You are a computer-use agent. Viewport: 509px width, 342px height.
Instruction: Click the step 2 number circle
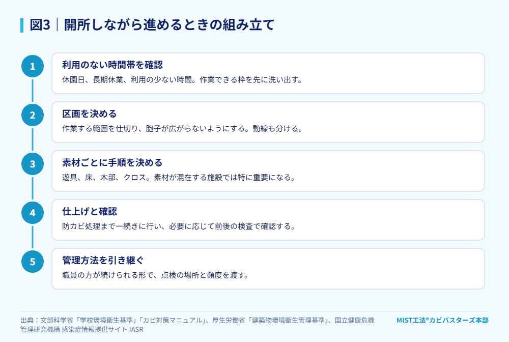[33, 115]
